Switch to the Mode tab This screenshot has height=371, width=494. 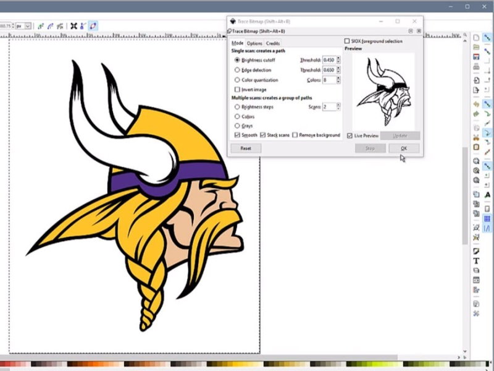pos(237,43)
